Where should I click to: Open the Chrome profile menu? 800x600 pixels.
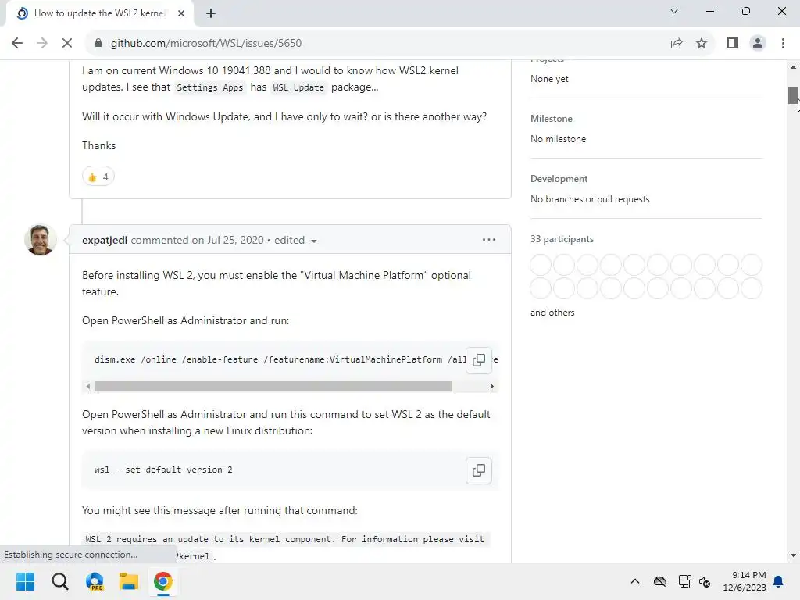(758, 44)
